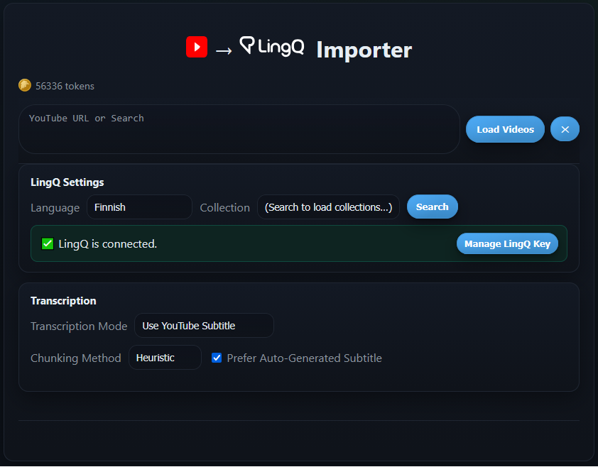Focus the YouTube URL or Search field
The height and width of the screenshot is (467, 598).
(239, 129)
